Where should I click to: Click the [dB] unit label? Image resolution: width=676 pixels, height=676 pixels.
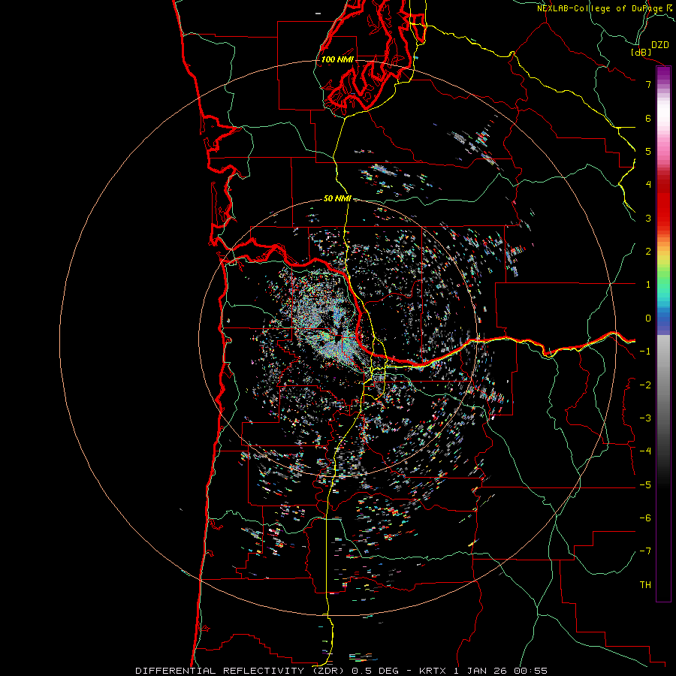[x=641, y=52]
